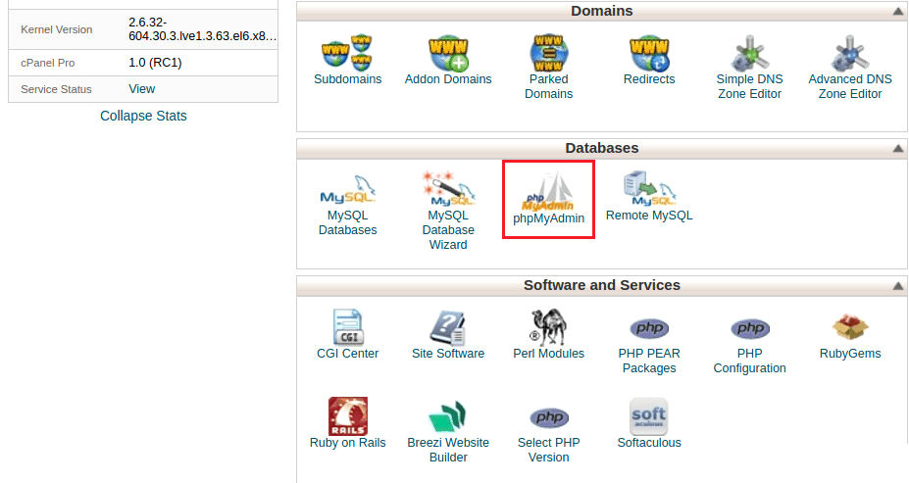Open Remote MySQL settings
Screen dimensions: 909x483
click(649, 189)
